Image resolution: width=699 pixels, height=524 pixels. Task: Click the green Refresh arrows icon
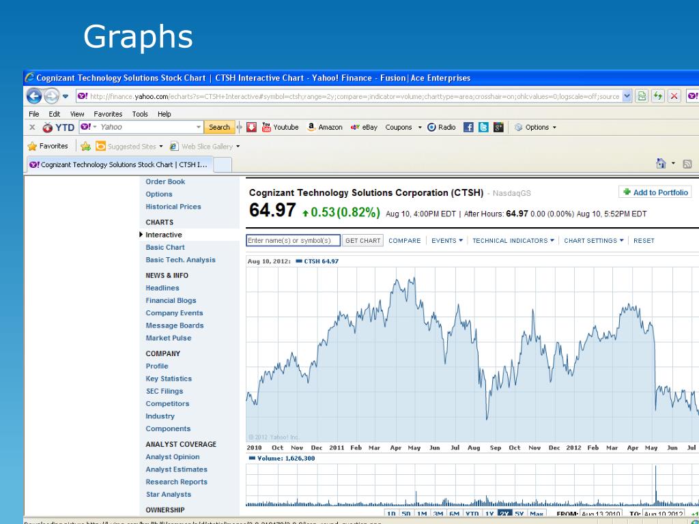pos(658,96)
